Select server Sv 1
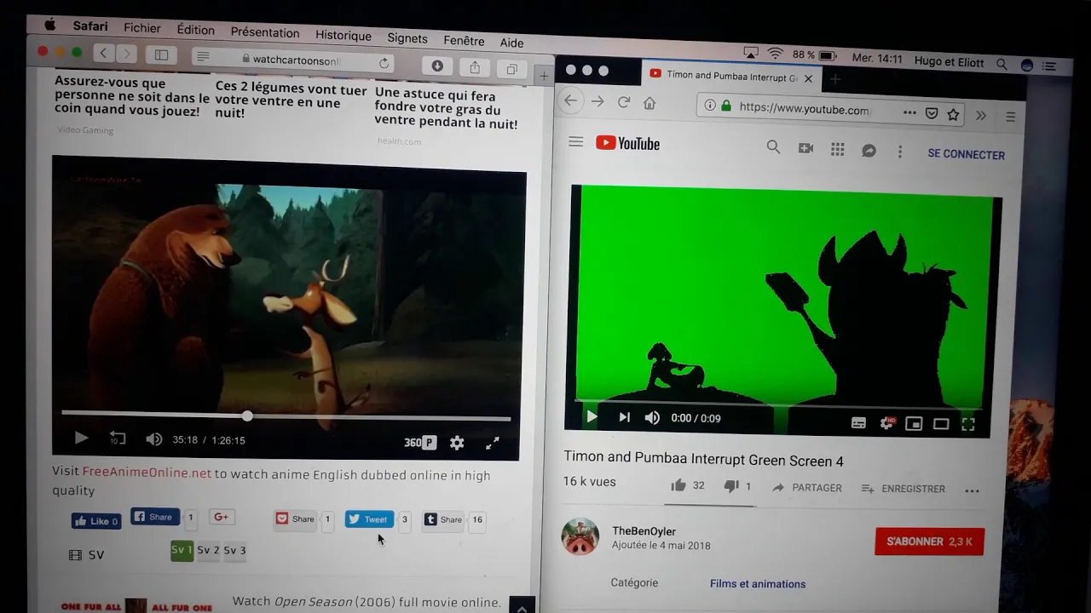This screenshot has width=1091, height=613. 182,550
